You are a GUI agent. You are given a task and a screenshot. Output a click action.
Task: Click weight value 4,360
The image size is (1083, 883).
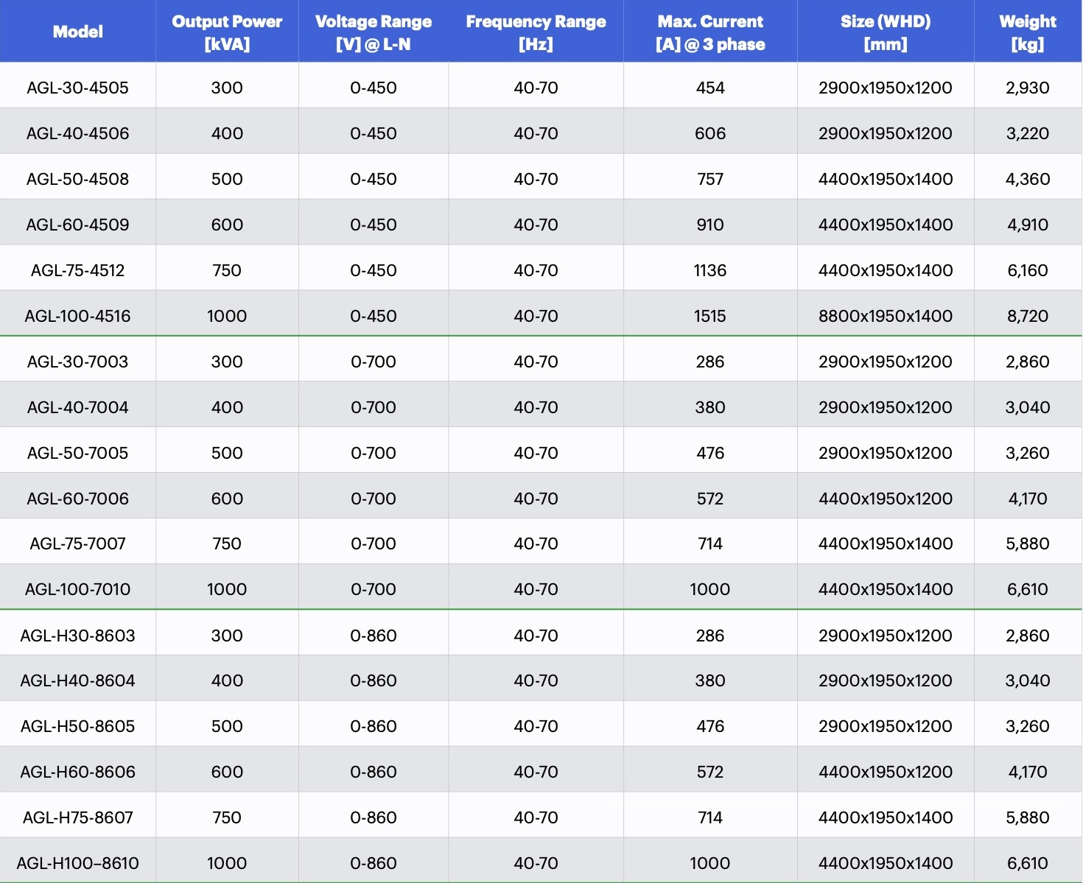pos(1028,179)
